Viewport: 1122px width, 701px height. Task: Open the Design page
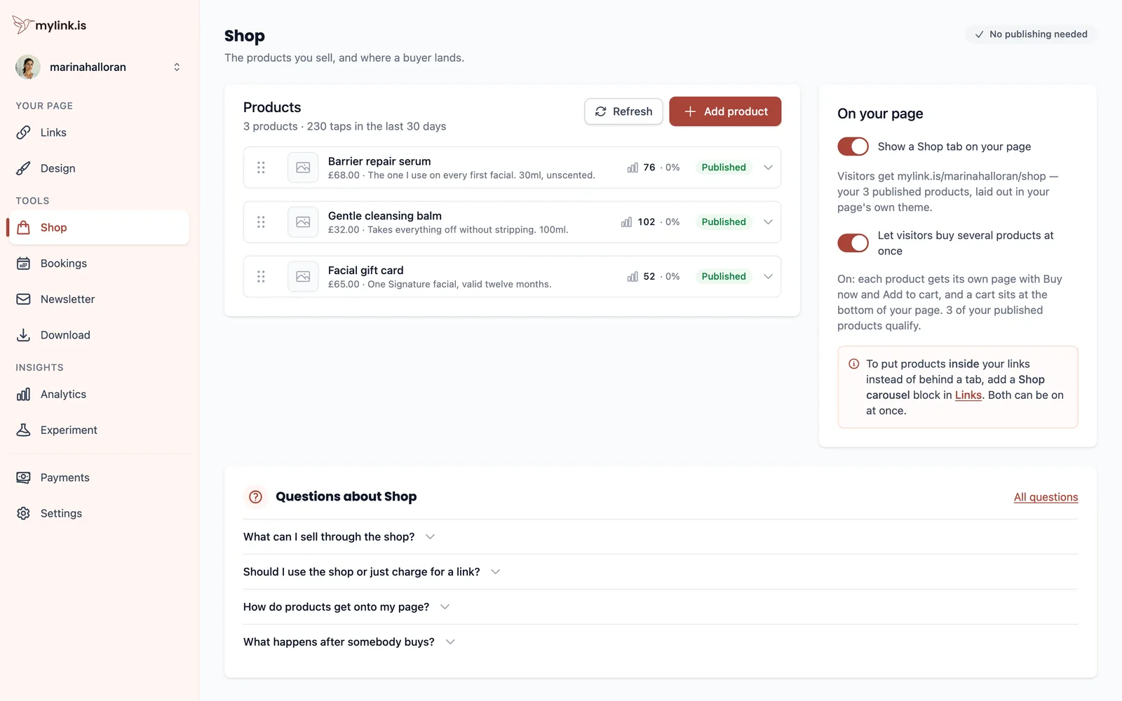pyautogui.click(x=99, y=168)
